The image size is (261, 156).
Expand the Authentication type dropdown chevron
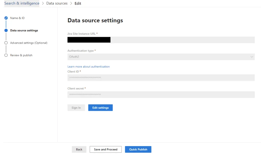tap(252, 57)
